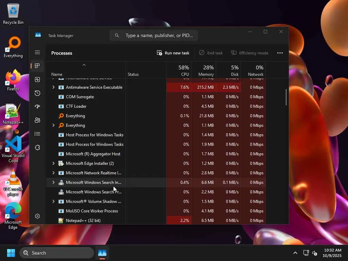Open the Details sidebar icon

(x=37, y=134)
